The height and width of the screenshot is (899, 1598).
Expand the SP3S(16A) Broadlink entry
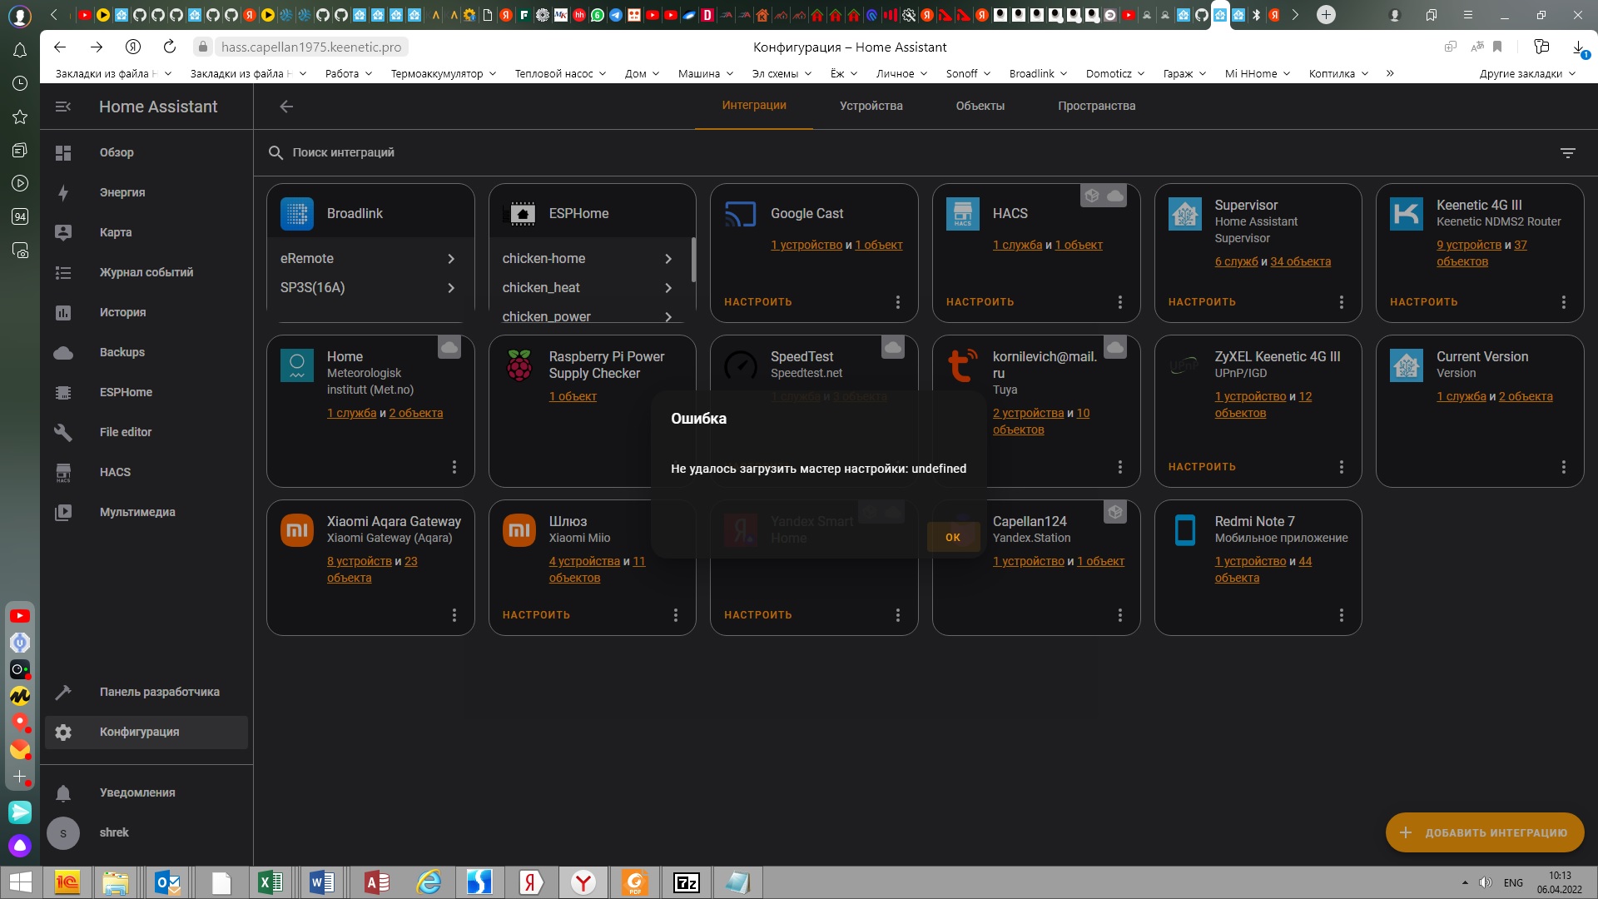pyautogui.click(x=370, y=287)
